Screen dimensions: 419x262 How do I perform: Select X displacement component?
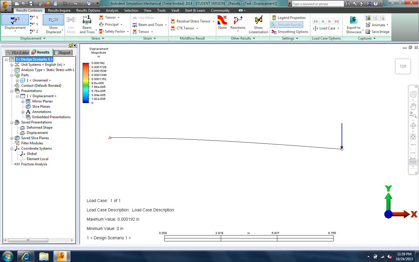tap(34, 17)
